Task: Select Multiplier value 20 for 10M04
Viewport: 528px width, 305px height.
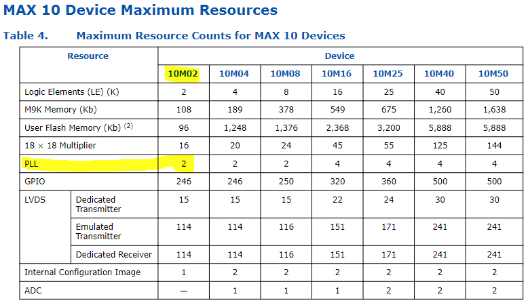Action: pyautogui.click(x=235, y=146)
